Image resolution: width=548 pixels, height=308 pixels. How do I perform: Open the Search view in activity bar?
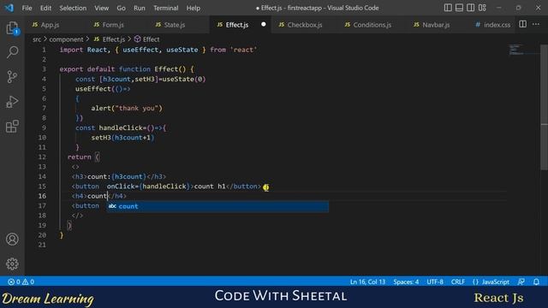tap(12, 52)
